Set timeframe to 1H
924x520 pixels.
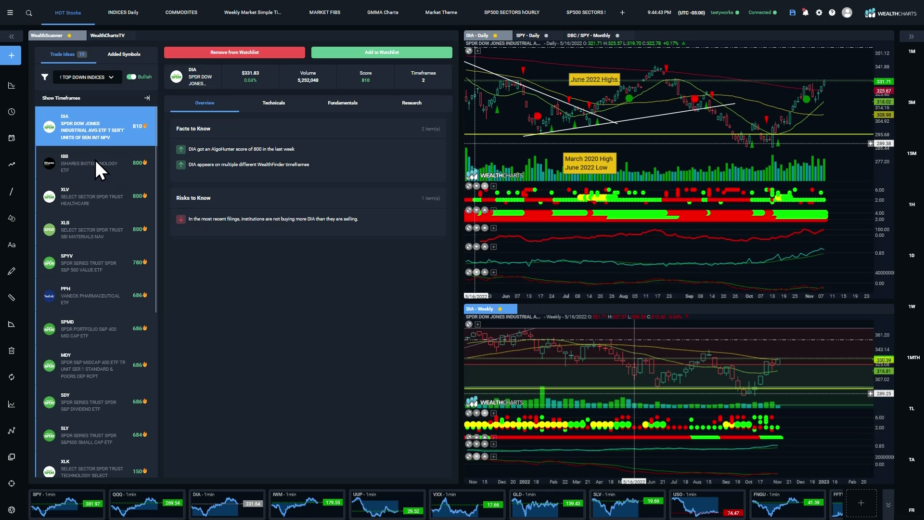click(x=911, y=205)
